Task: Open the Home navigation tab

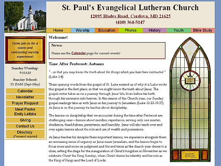Action: (x=58, y=31)
